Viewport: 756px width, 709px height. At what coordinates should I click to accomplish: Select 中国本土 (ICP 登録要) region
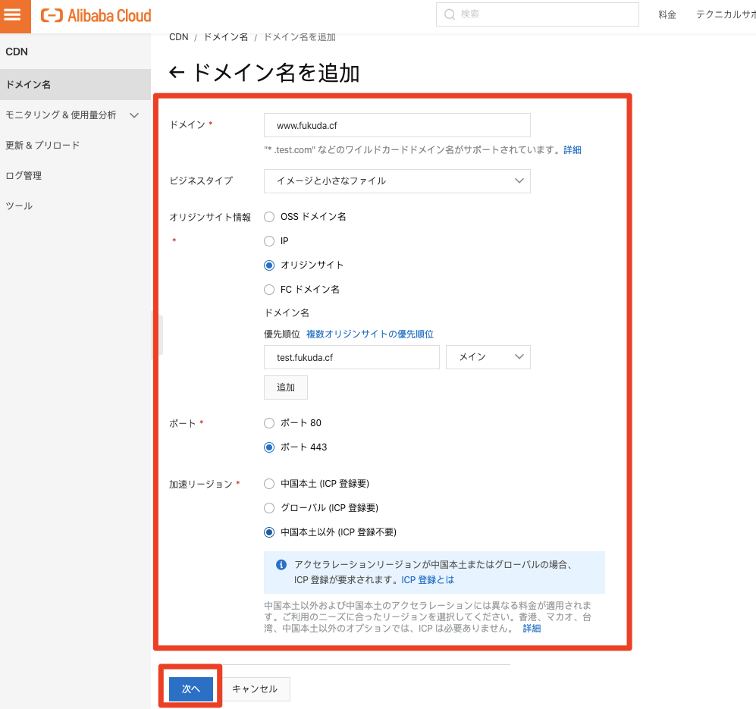[269, 484]
